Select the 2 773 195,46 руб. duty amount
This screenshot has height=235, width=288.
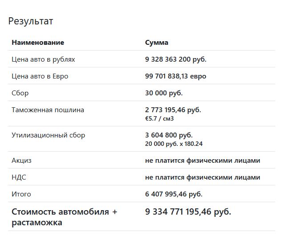coord(173,110)
